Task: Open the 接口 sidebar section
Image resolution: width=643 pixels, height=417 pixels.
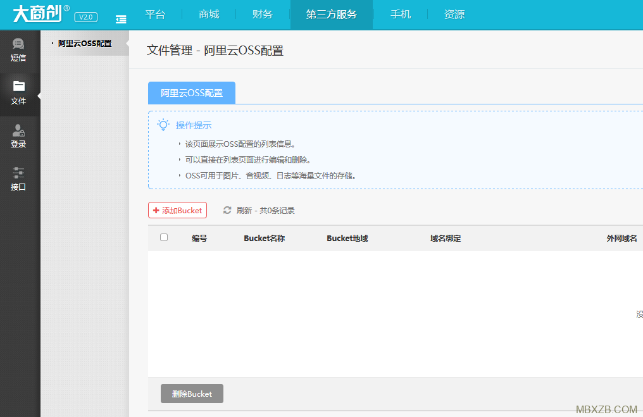Action: (18, 179)
